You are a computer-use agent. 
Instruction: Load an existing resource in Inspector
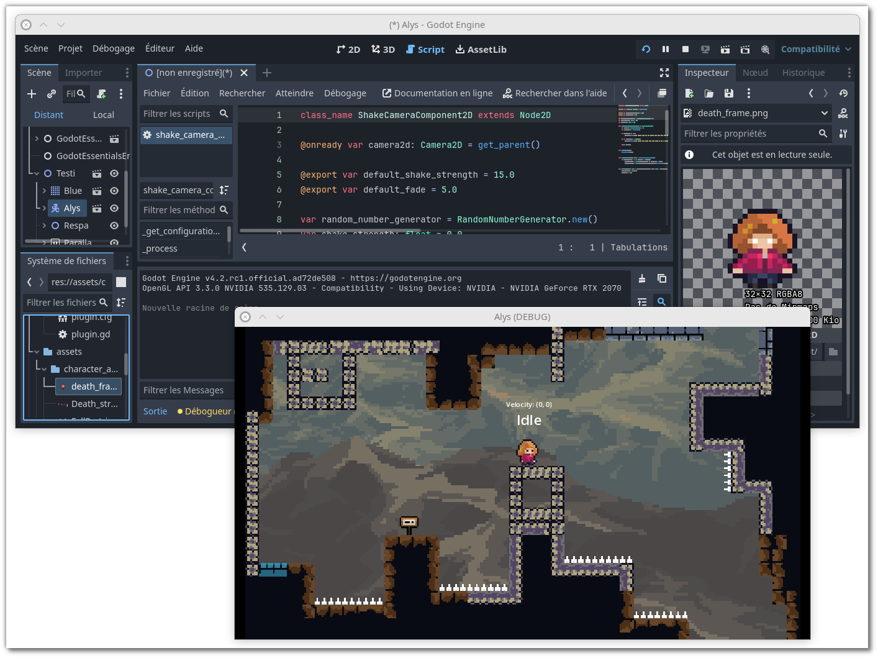point(709,93)
